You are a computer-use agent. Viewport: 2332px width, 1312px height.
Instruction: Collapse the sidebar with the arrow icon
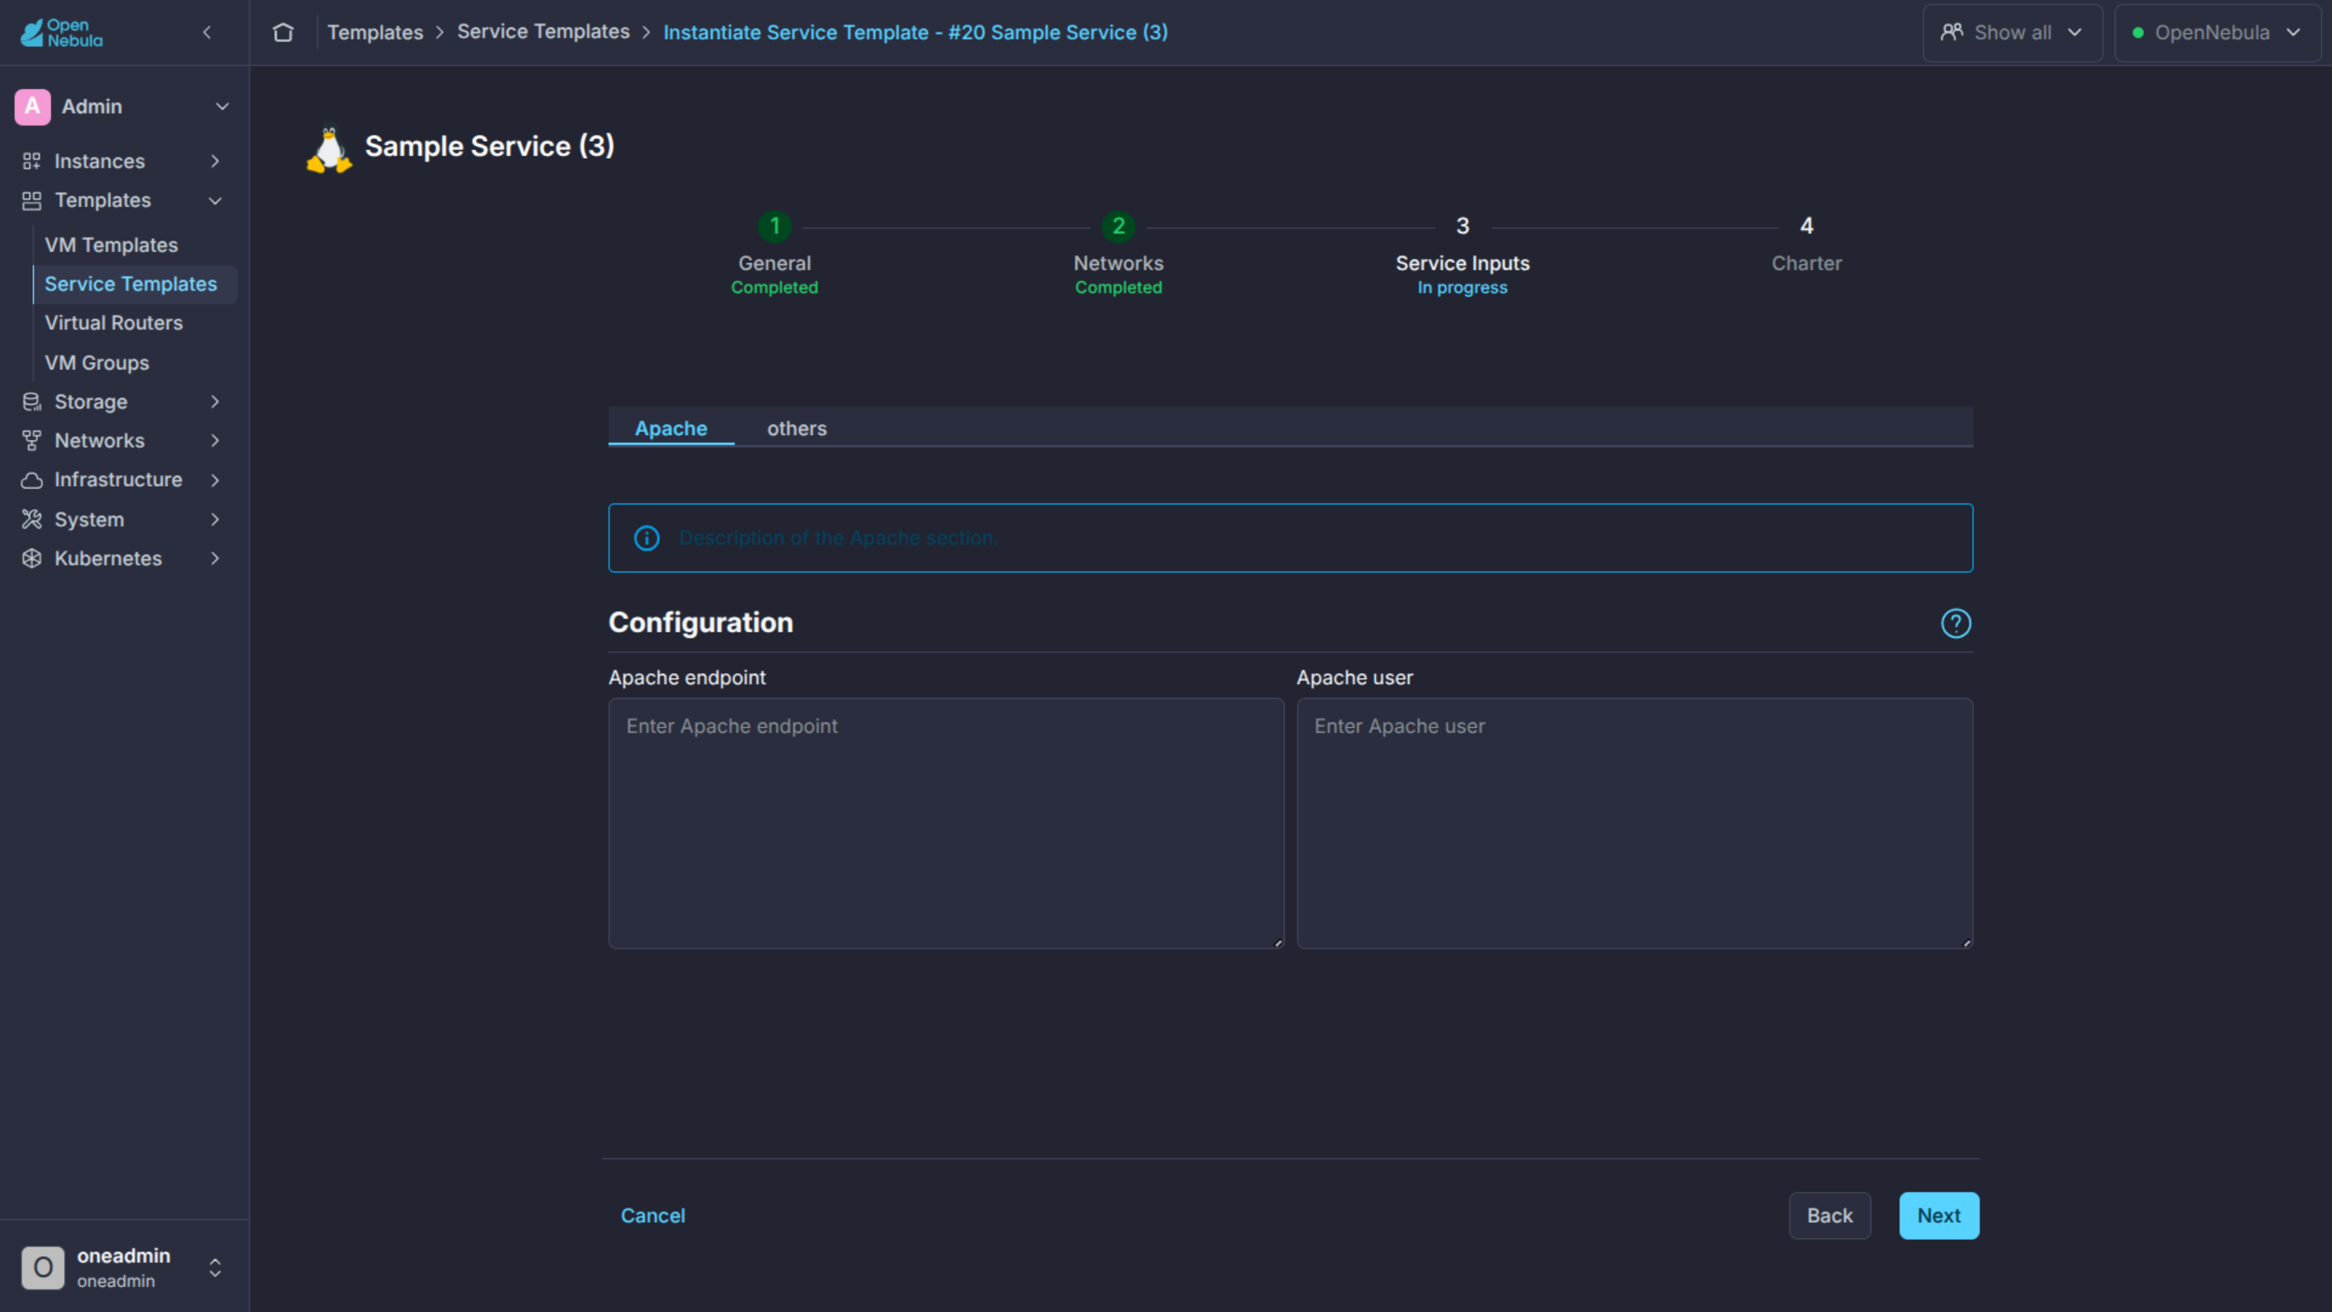(207, 32)
